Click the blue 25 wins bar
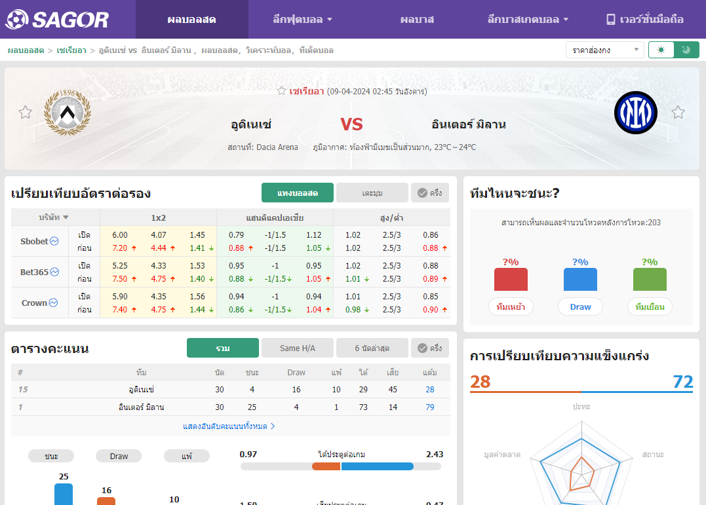The height and width of the screenshot is (505, 706). point(64,495)
